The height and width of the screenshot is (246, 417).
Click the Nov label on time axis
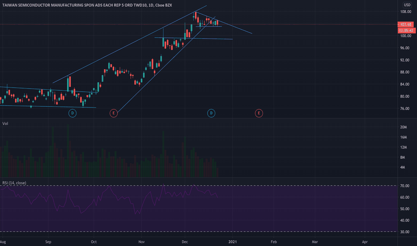[141, 242]
